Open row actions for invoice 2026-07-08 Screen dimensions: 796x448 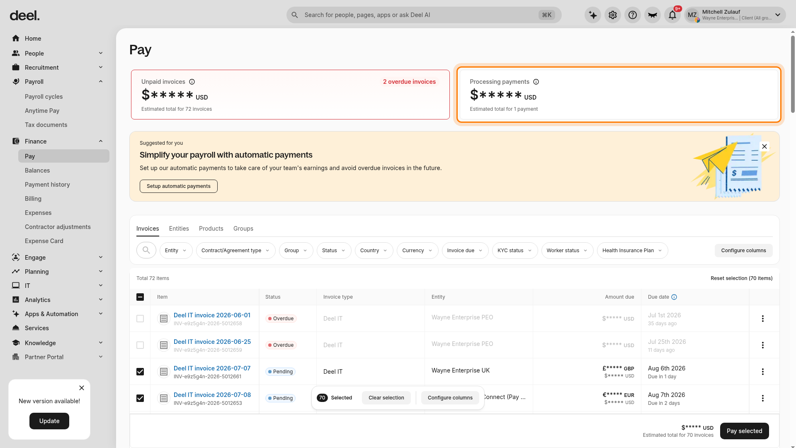tap(763, 398)
